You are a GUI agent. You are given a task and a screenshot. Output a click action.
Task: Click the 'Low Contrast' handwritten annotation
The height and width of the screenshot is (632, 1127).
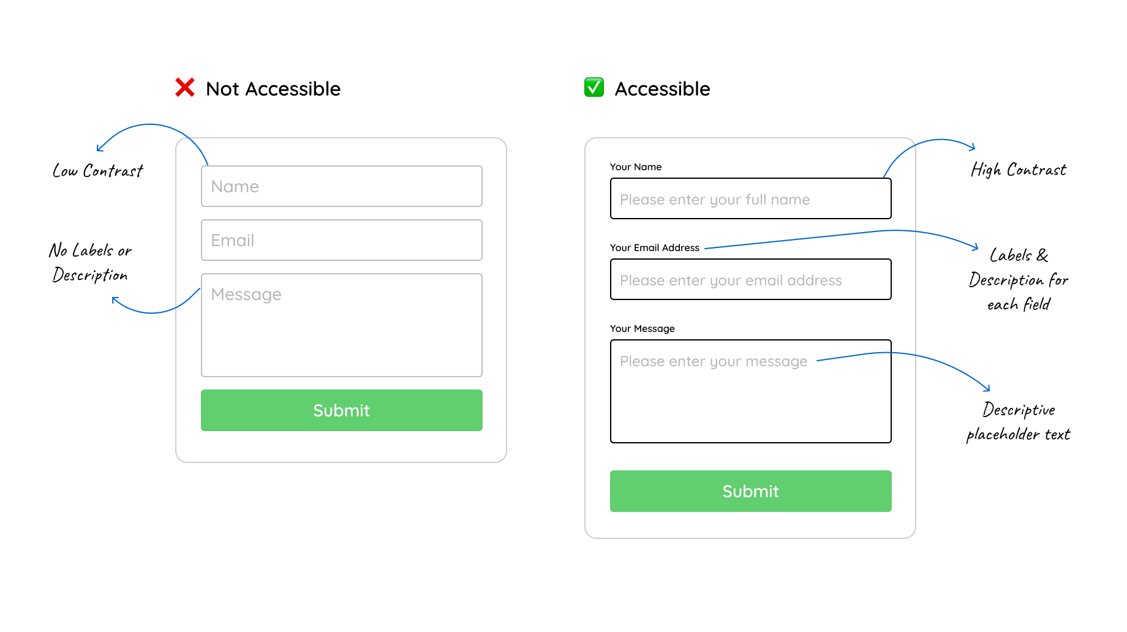click(x=98, y=170)
